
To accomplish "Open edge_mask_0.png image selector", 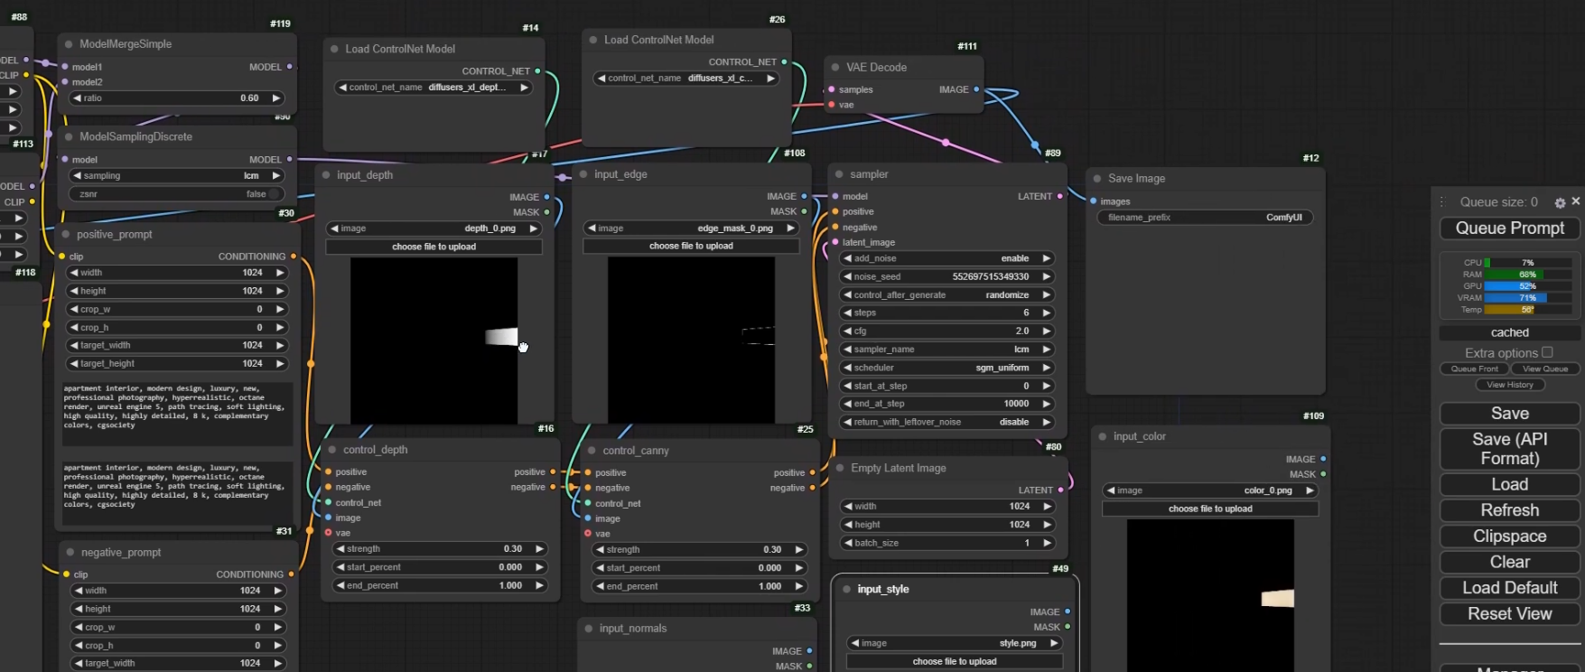I will [692, 229].
